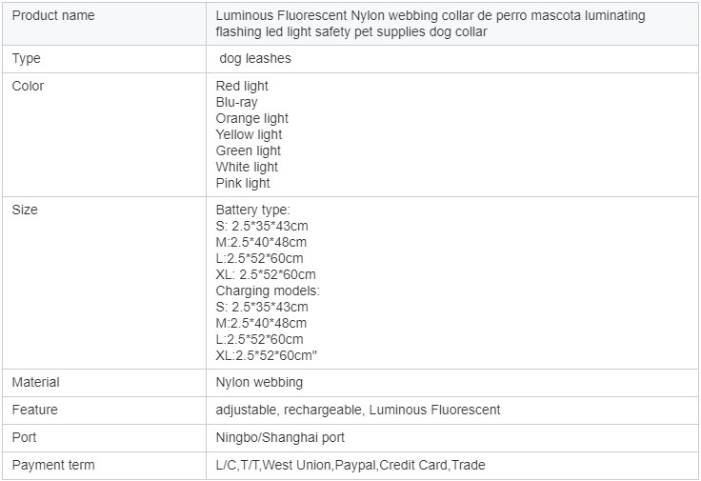Click the "Battery type:" heading text
The image size is (701, 481).
point(252,210)
